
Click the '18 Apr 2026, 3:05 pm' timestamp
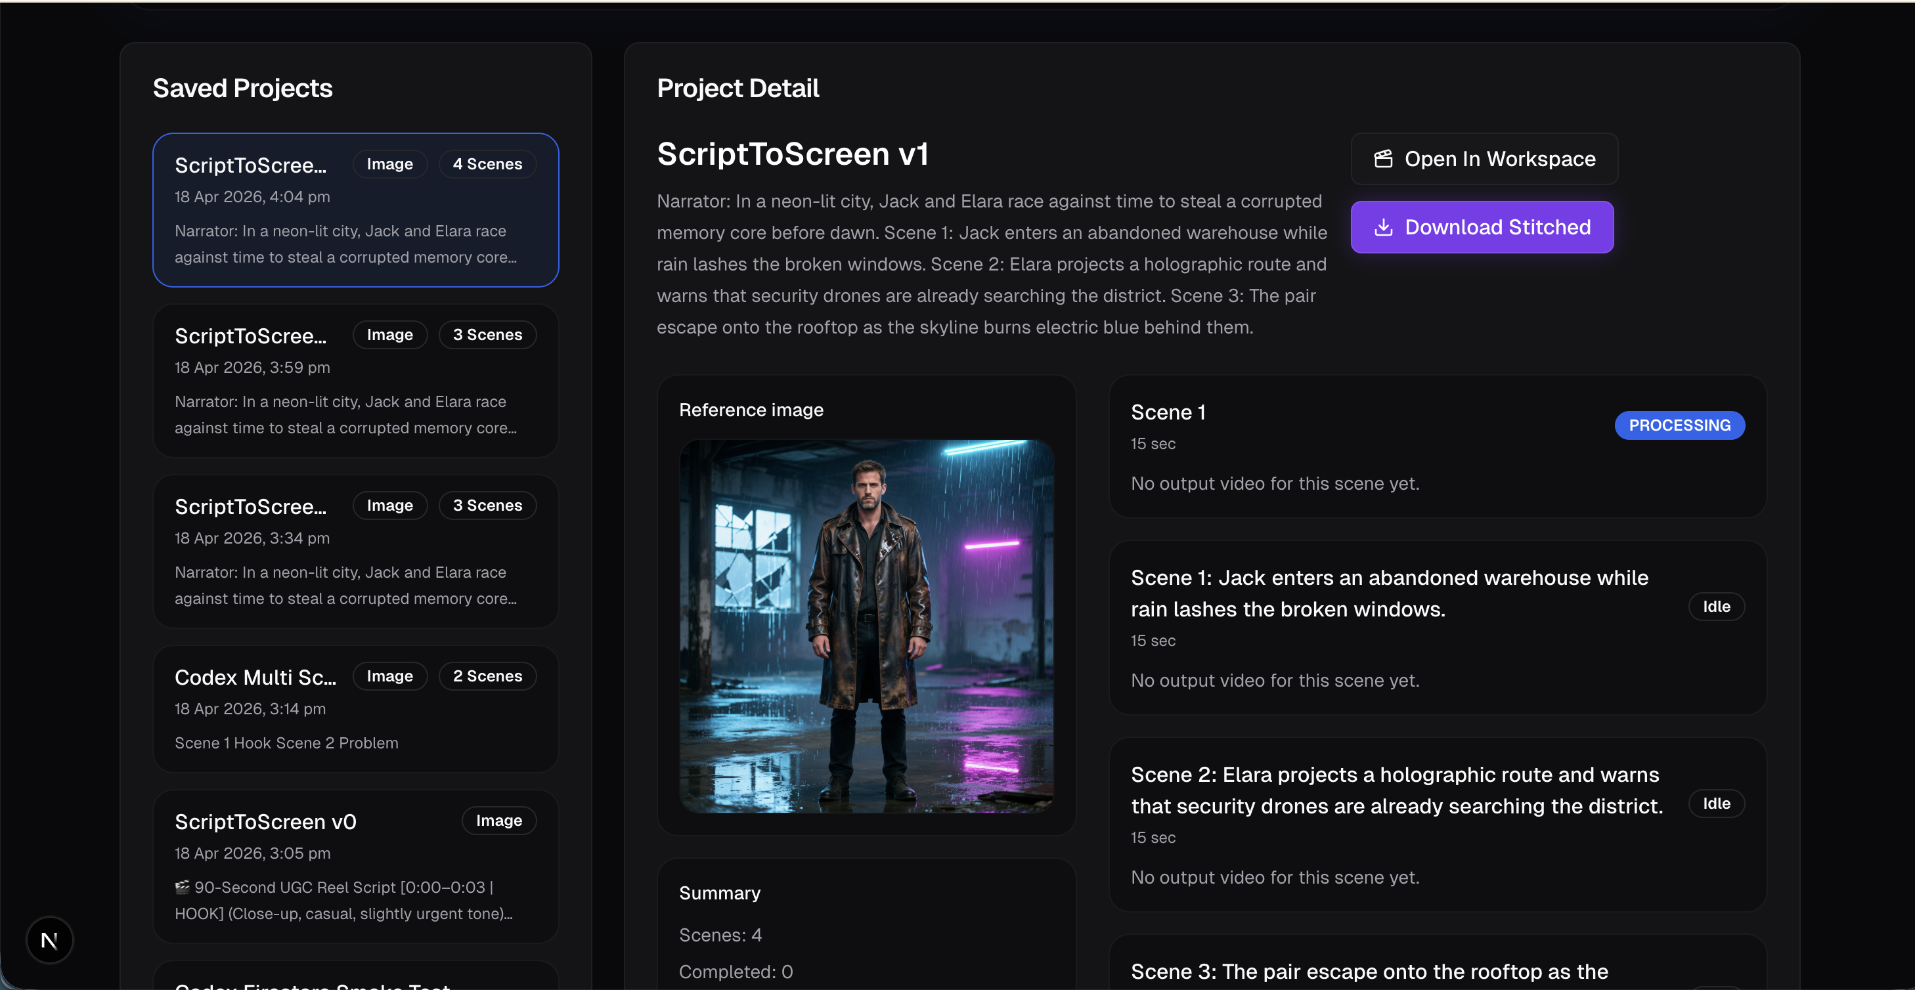(x=252, y=853)
